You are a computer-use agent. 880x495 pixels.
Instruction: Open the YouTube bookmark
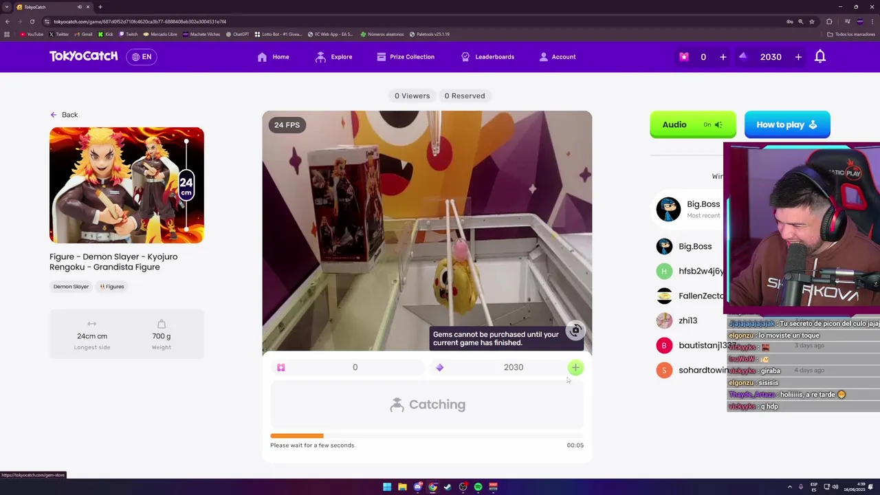coord(32,34)
